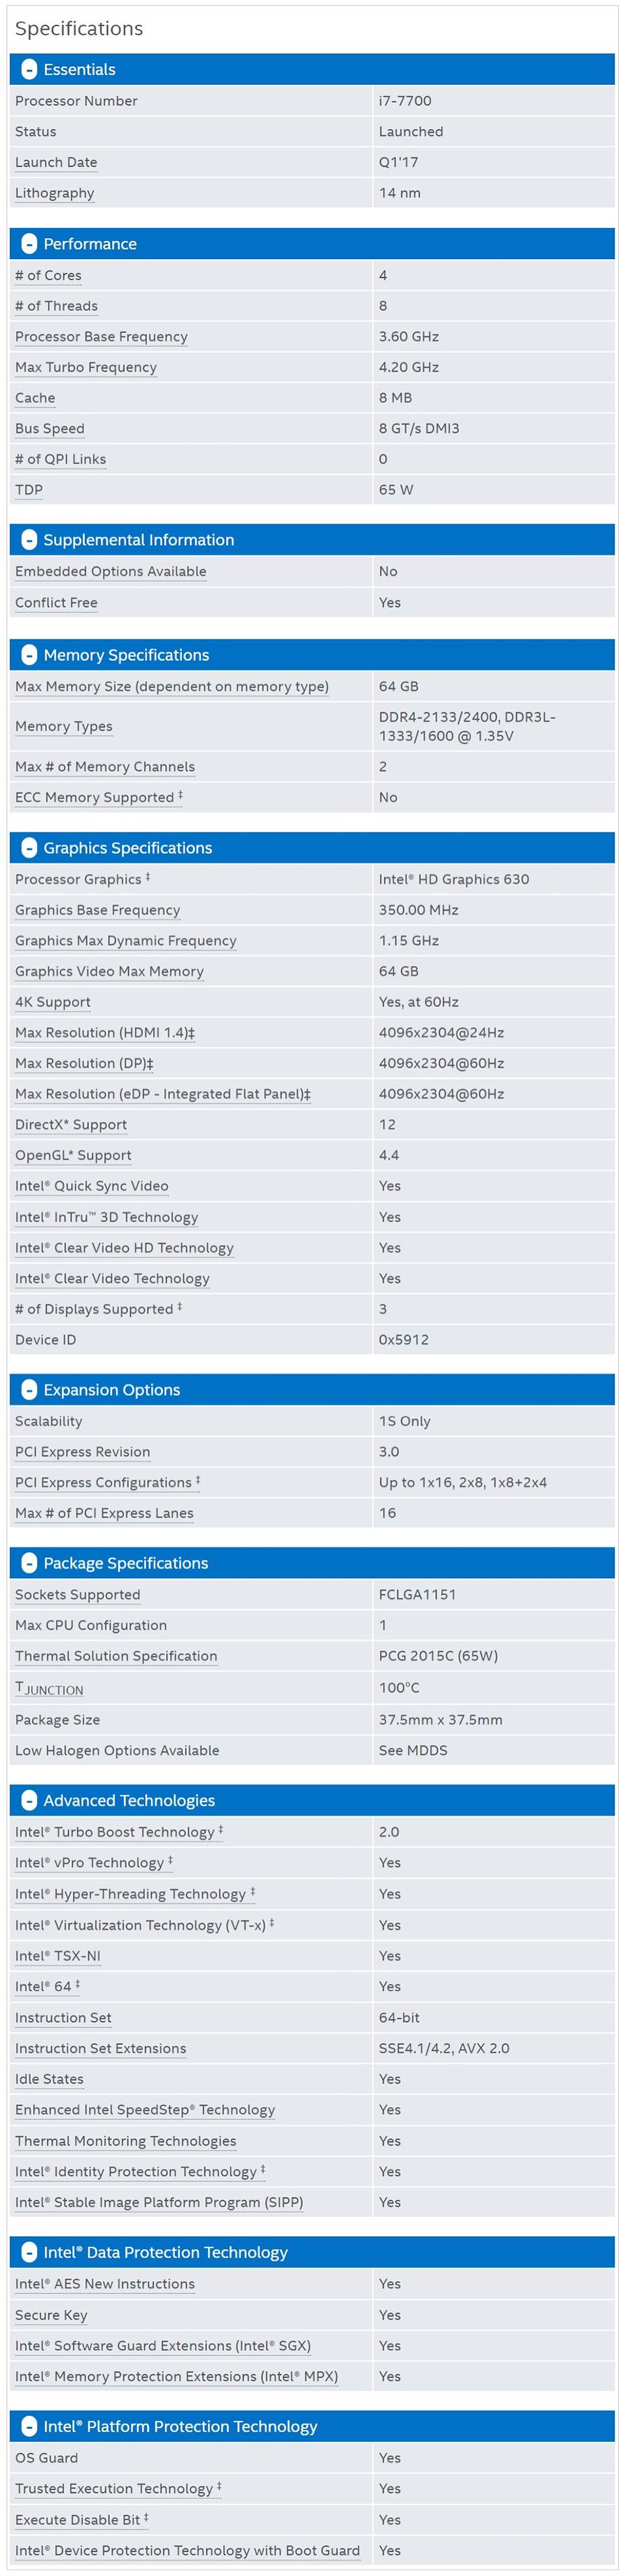Click Platform Protection Technology minus icon
Image resolution: width=624 pixels, height=2576 pixels.
[x=29, y=2426]
